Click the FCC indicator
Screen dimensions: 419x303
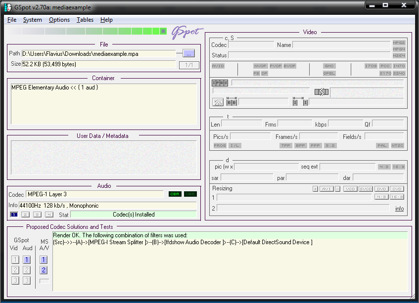coord(385,66)
